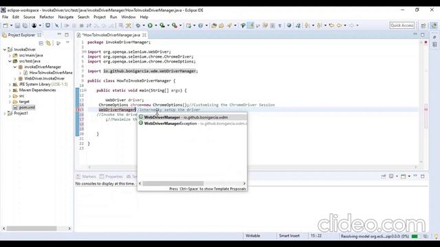Image resolution: width=440 pixels, height=247 pixels.
Task: Click autocomplete popup horizontal scrollbar
Action: 173,183
